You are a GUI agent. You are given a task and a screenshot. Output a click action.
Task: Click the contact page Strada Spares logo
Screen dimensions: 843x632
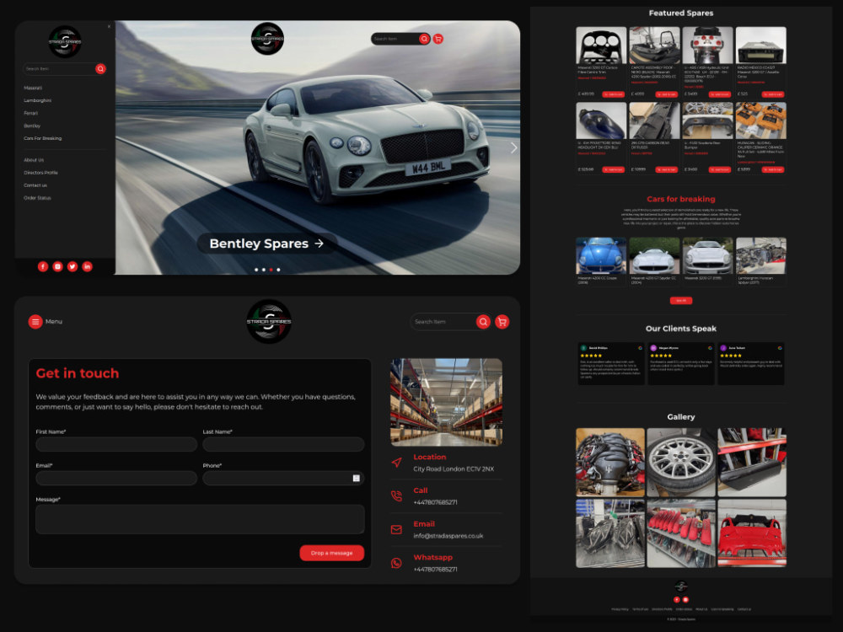coord(269,321)
